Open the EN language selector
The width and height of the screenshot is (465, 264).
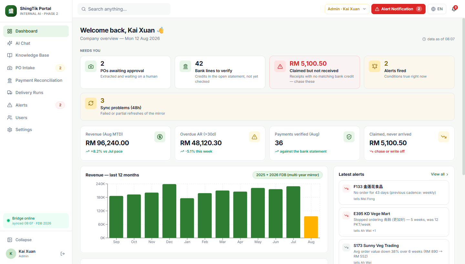tap(437, 9)
